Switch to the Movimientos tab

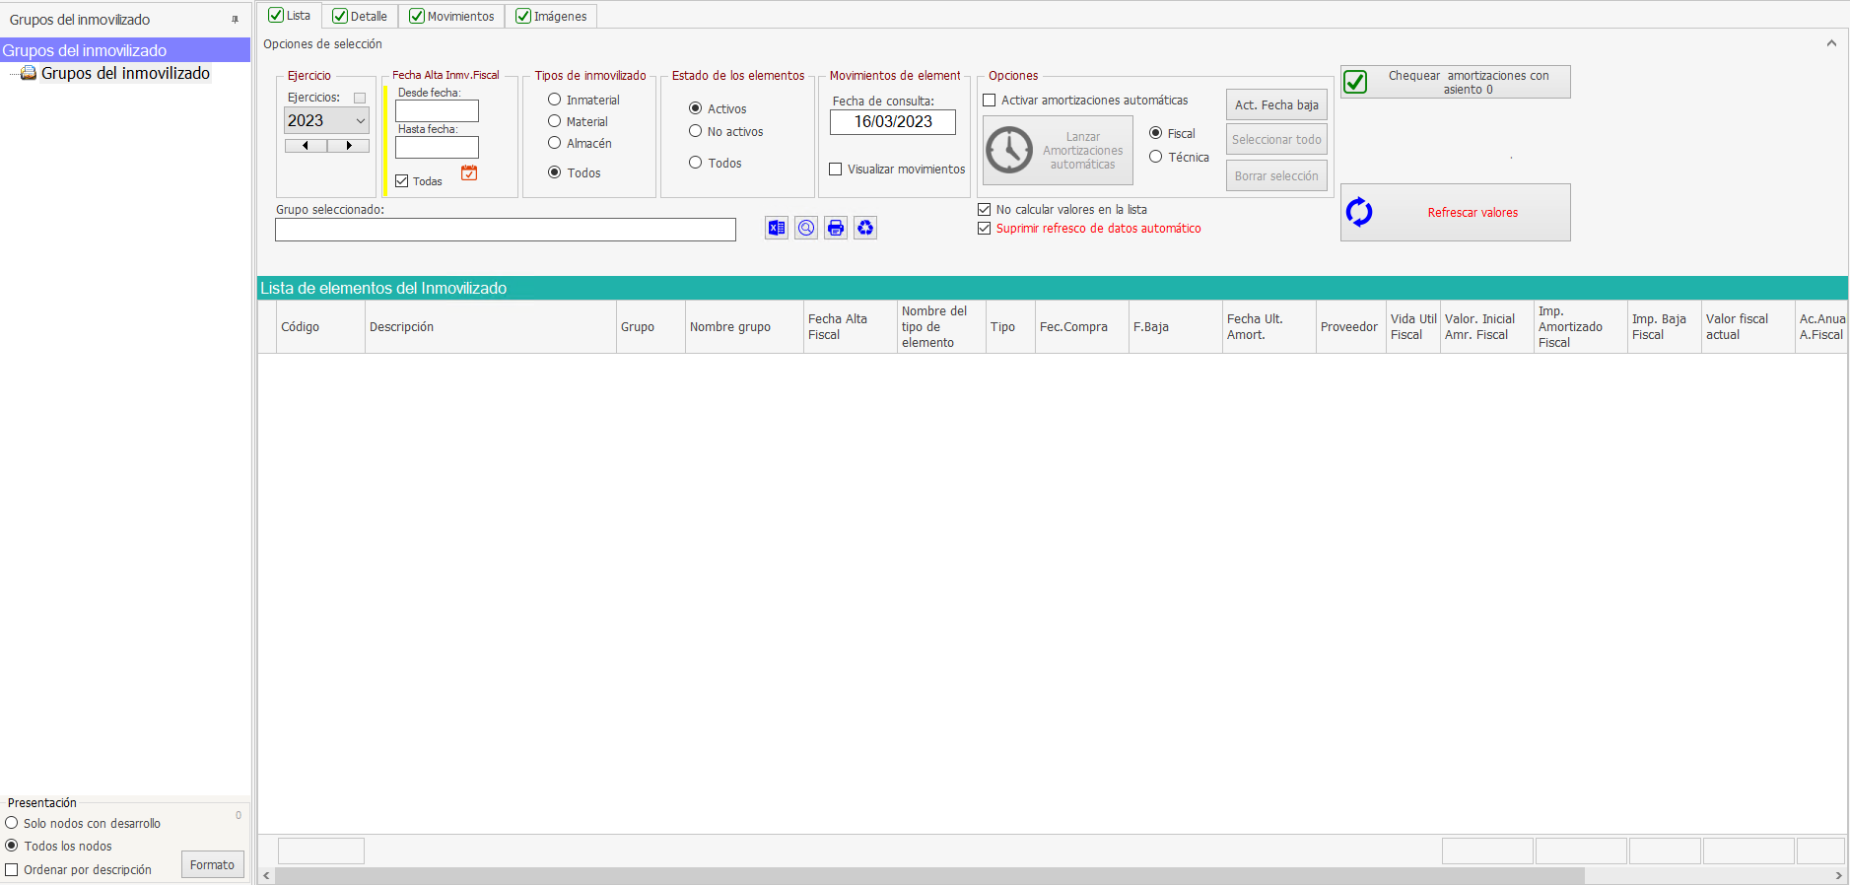452,17
